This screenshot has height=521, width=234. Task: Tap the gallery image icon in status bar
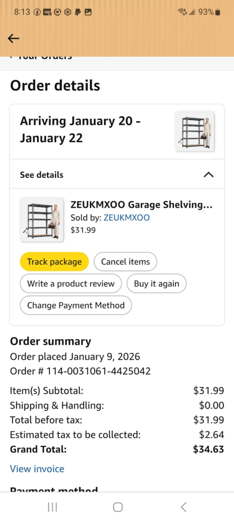coord(88,12)
